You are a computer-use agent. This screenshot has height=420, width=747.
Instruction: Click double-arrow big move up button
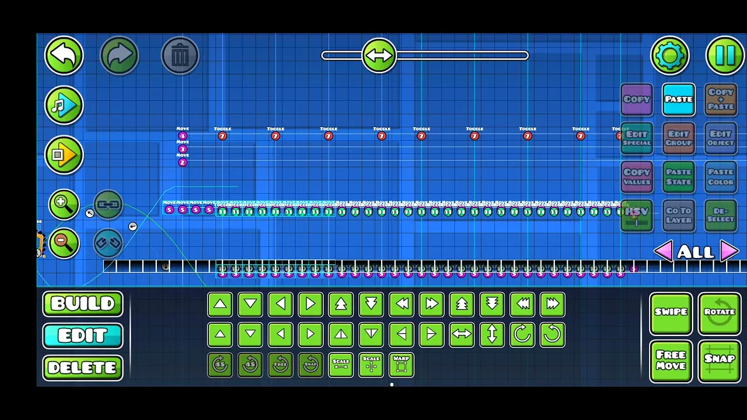341,304
